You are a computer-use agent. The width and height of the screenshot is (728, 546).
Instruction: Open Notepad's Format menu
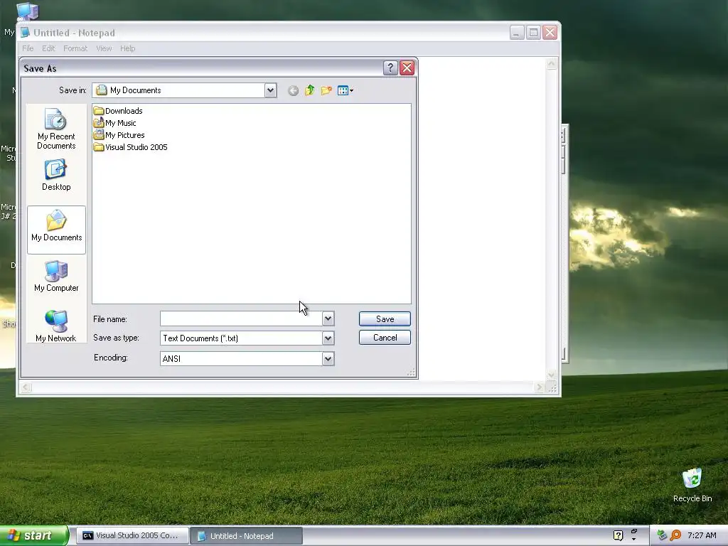pyautogui.click(x=75, y=48)
